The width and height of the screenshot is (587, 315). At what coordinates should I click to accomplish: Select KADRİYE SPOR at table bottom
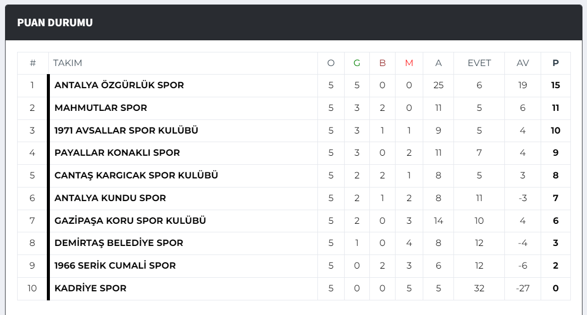(91, 288)
